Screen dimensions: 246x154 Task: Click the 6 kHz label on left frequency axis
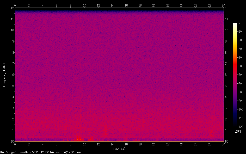[x=12, y=75]
